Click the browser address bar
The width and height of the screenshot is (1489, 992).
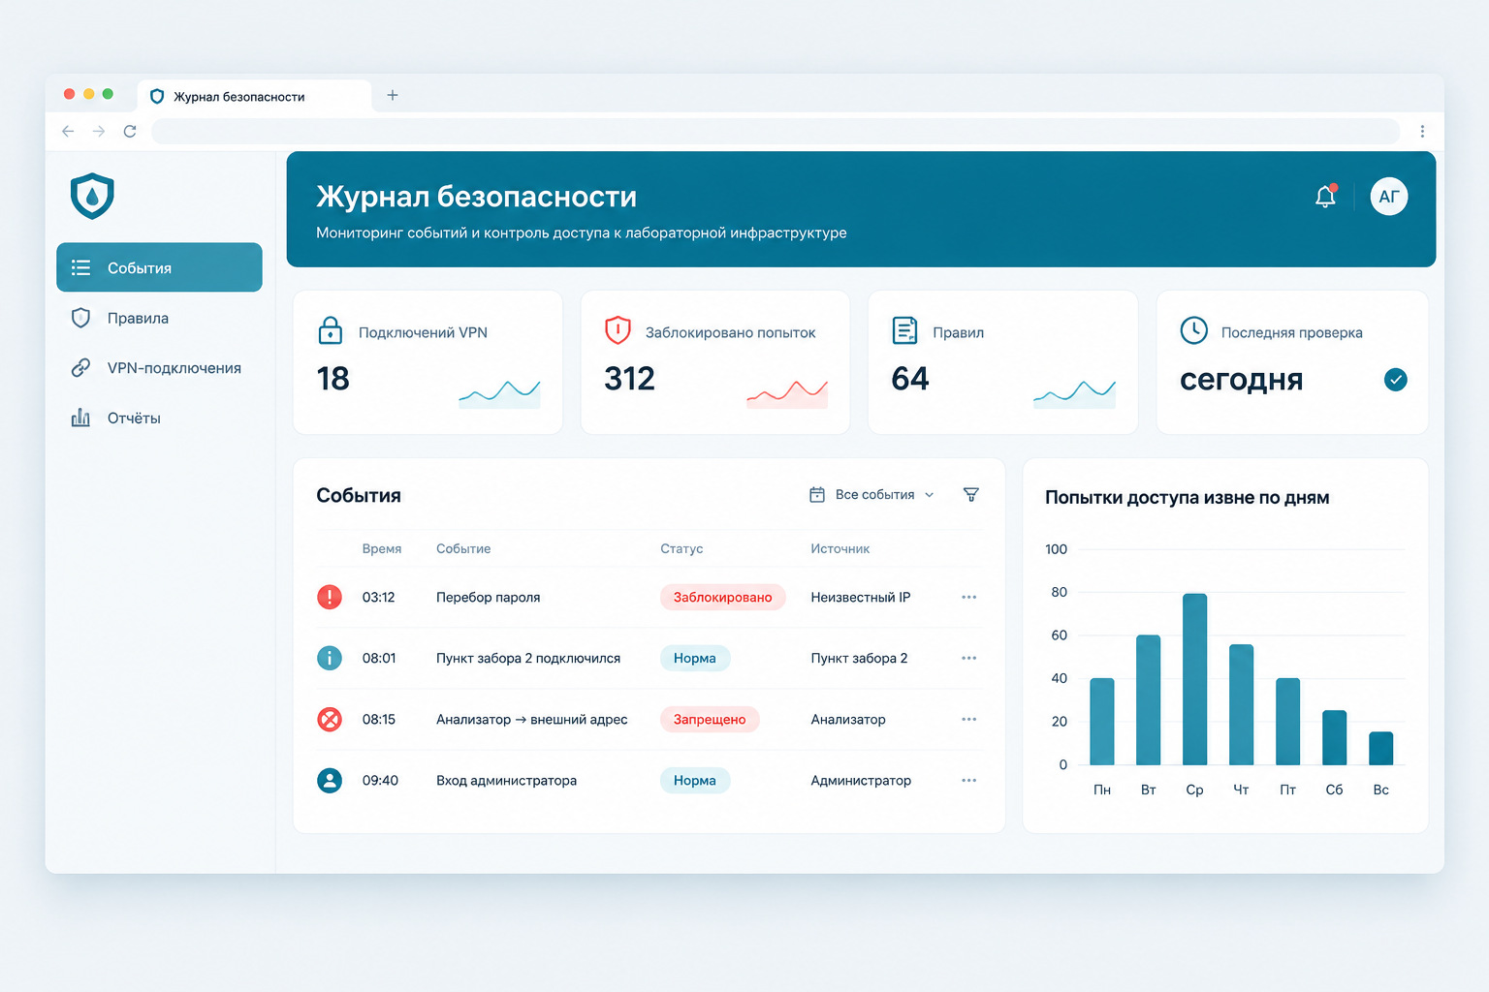(776, 132)
